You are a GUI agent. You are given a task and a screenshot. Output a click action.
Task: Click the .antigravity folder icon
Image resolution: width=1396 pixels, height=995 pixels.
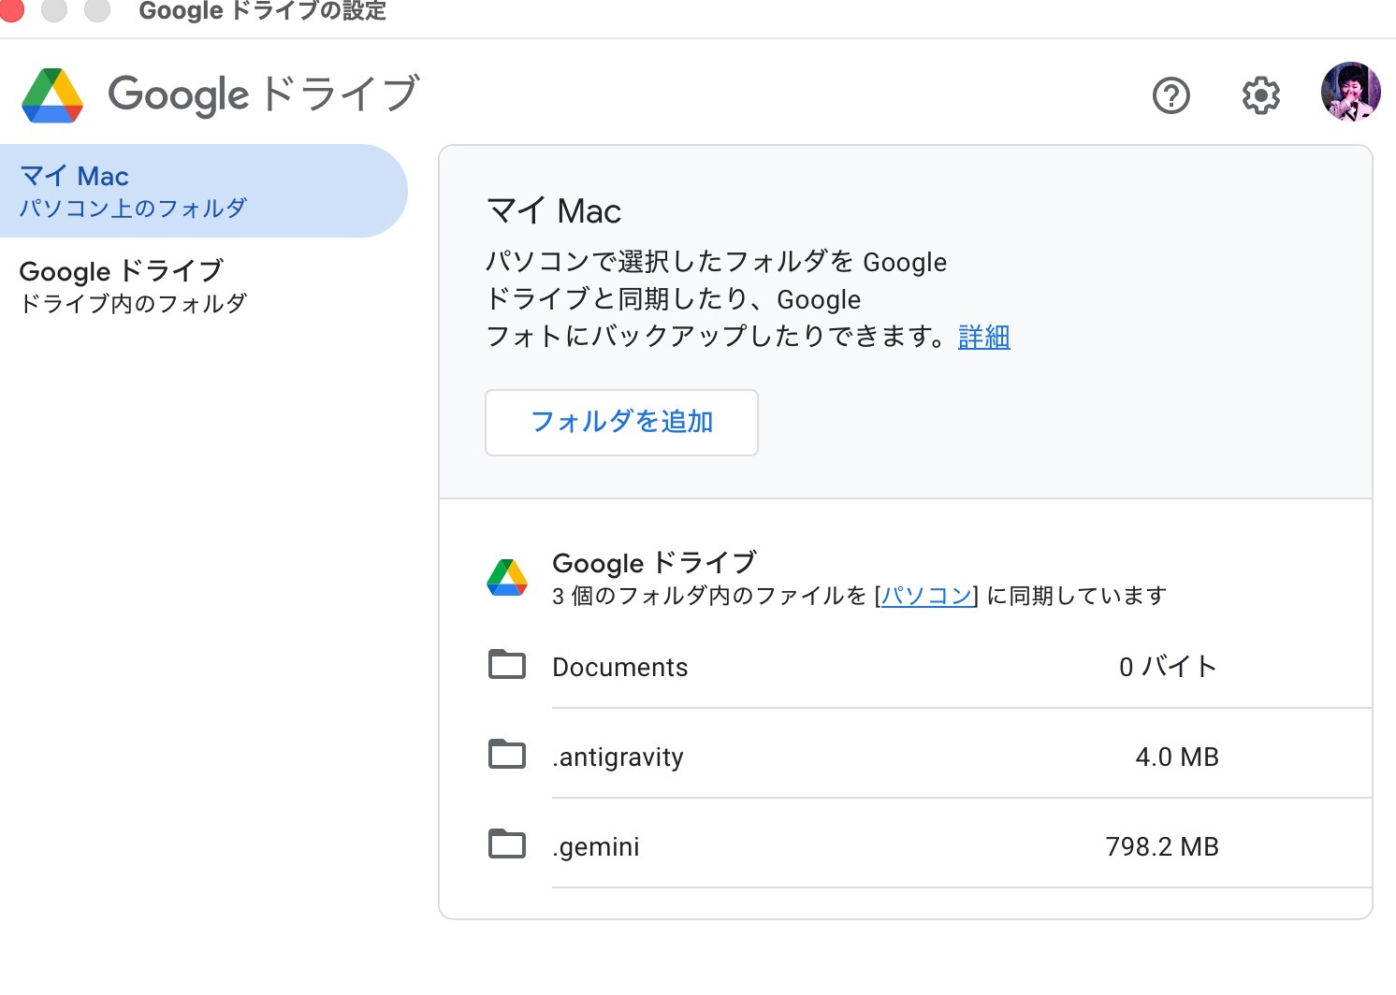tap(507, 755)
